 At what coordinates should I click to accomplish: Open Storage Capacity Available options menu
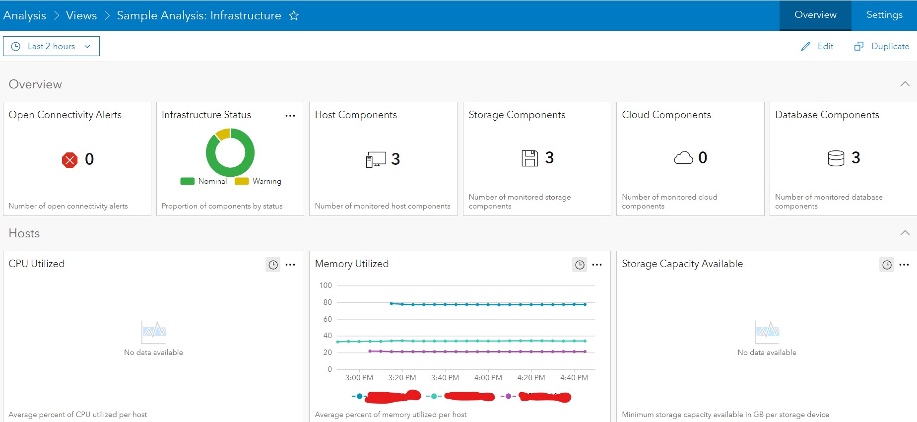click(904, 265)
